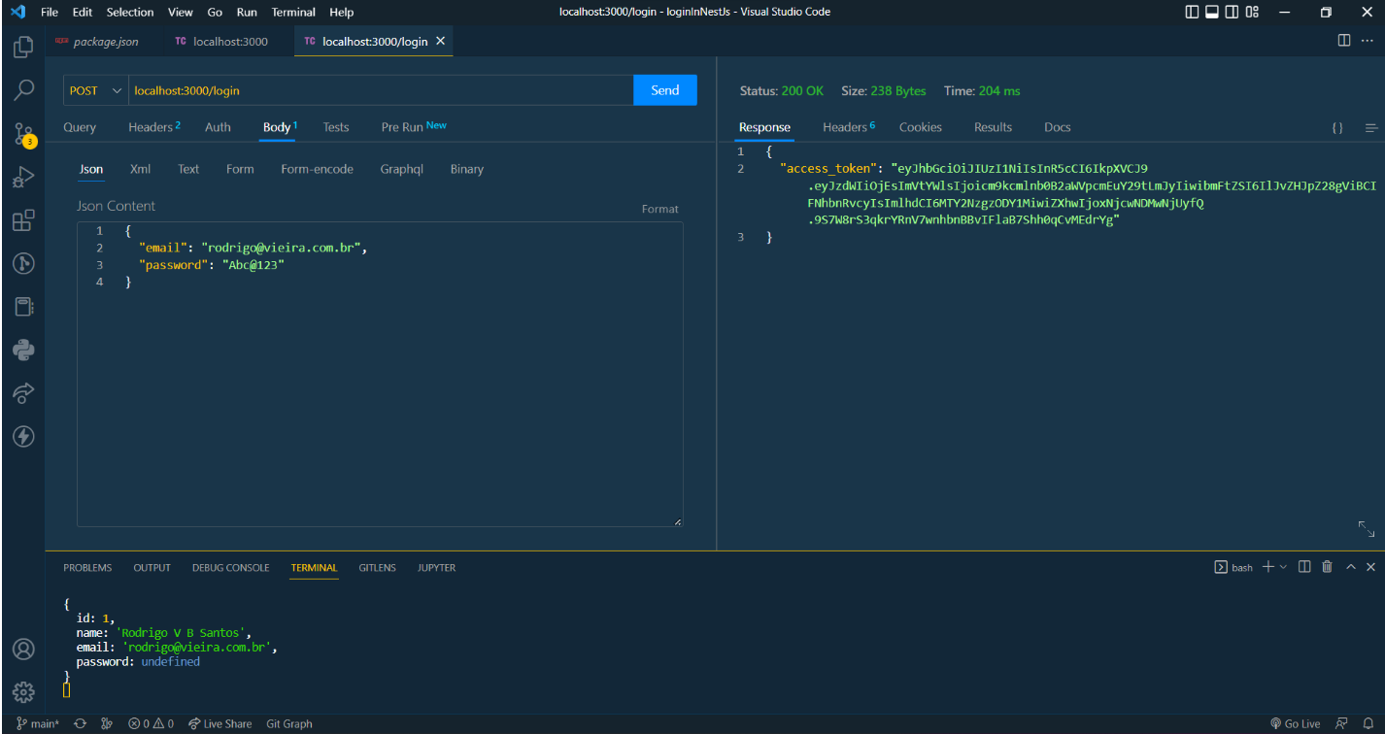Image resolution: width=1385 pixels, height=734 pixels.
Task: Open the Python view in the sidebar
Action: pyautogui.click(x=22, y=350)
